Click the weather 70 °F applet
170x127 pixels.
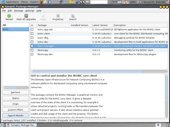[113, 2]
